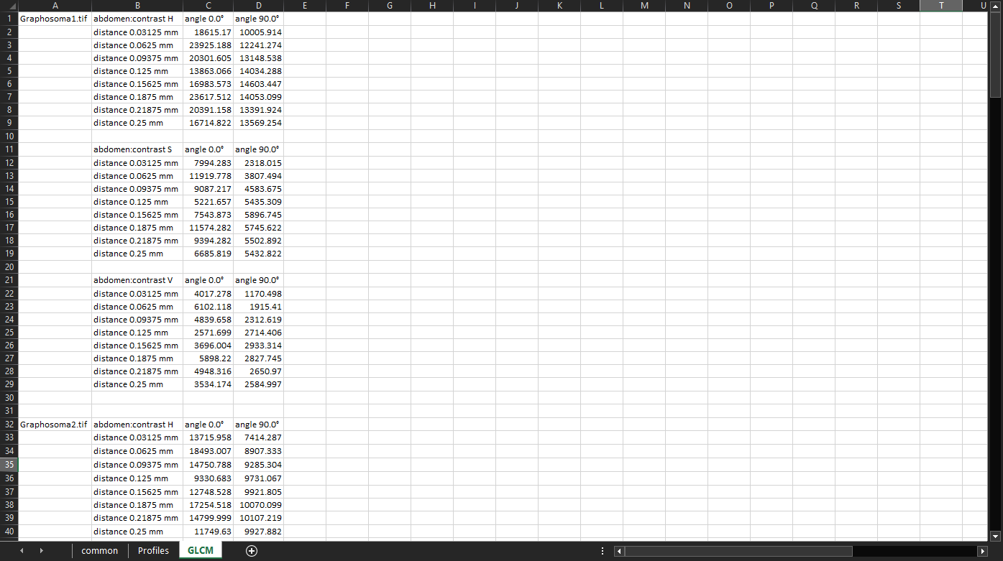The height and width of the screenshot is (561, 1003).
Task: Click the vertical scrollbar up arrow
Action: pyautogui.click(x=995, y=6)
